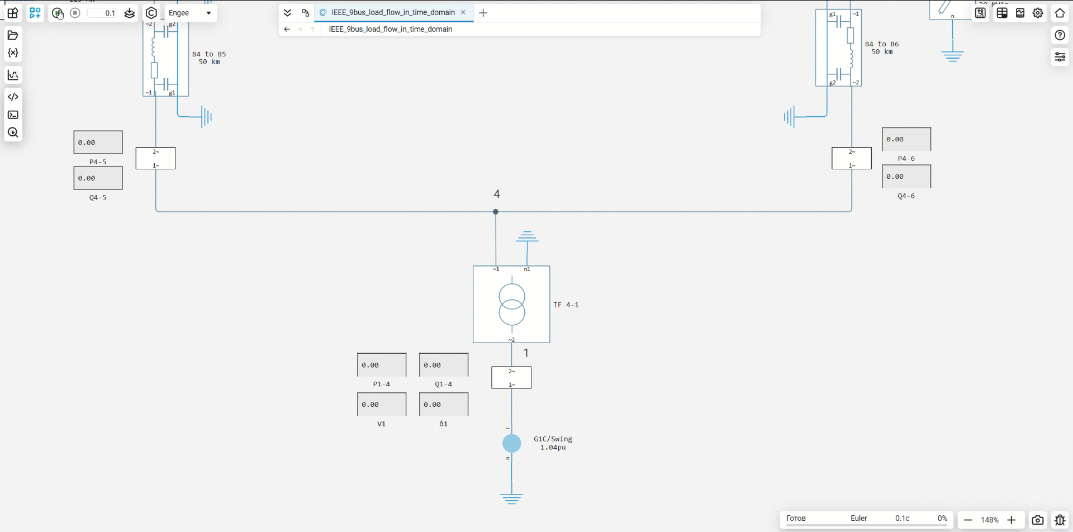Open the script editor panel

click(x=13, y=97)
